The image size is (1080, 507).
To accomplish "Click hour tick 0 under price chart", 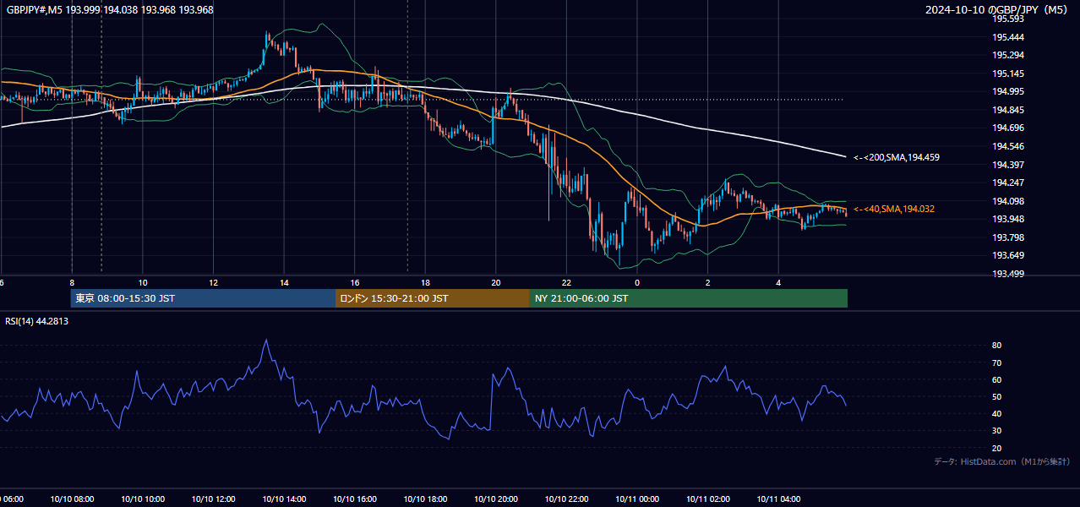I will [637, 282].
